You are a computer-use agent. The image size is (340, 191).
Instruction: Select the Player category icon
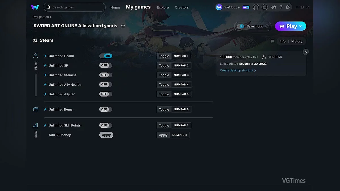click(x=36, y=56)
